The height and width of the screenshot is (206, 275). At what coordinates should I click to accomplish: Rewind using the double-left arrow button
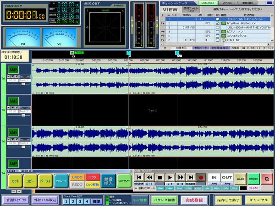click(x=149, y=177)
